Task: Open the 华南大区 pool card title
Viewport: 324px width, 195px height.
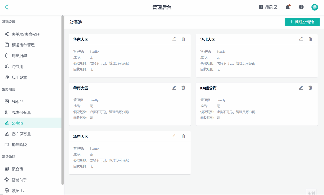Action: [x=81, y=88]
